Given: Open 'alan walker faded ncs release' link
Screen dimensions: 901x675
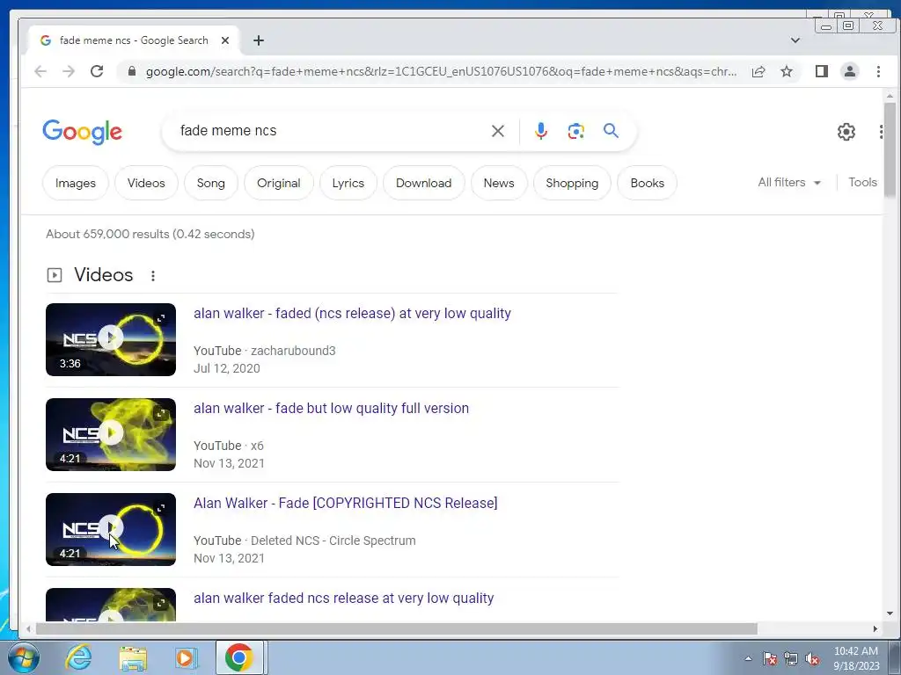Looking at the screenshot, I should 344,598.
